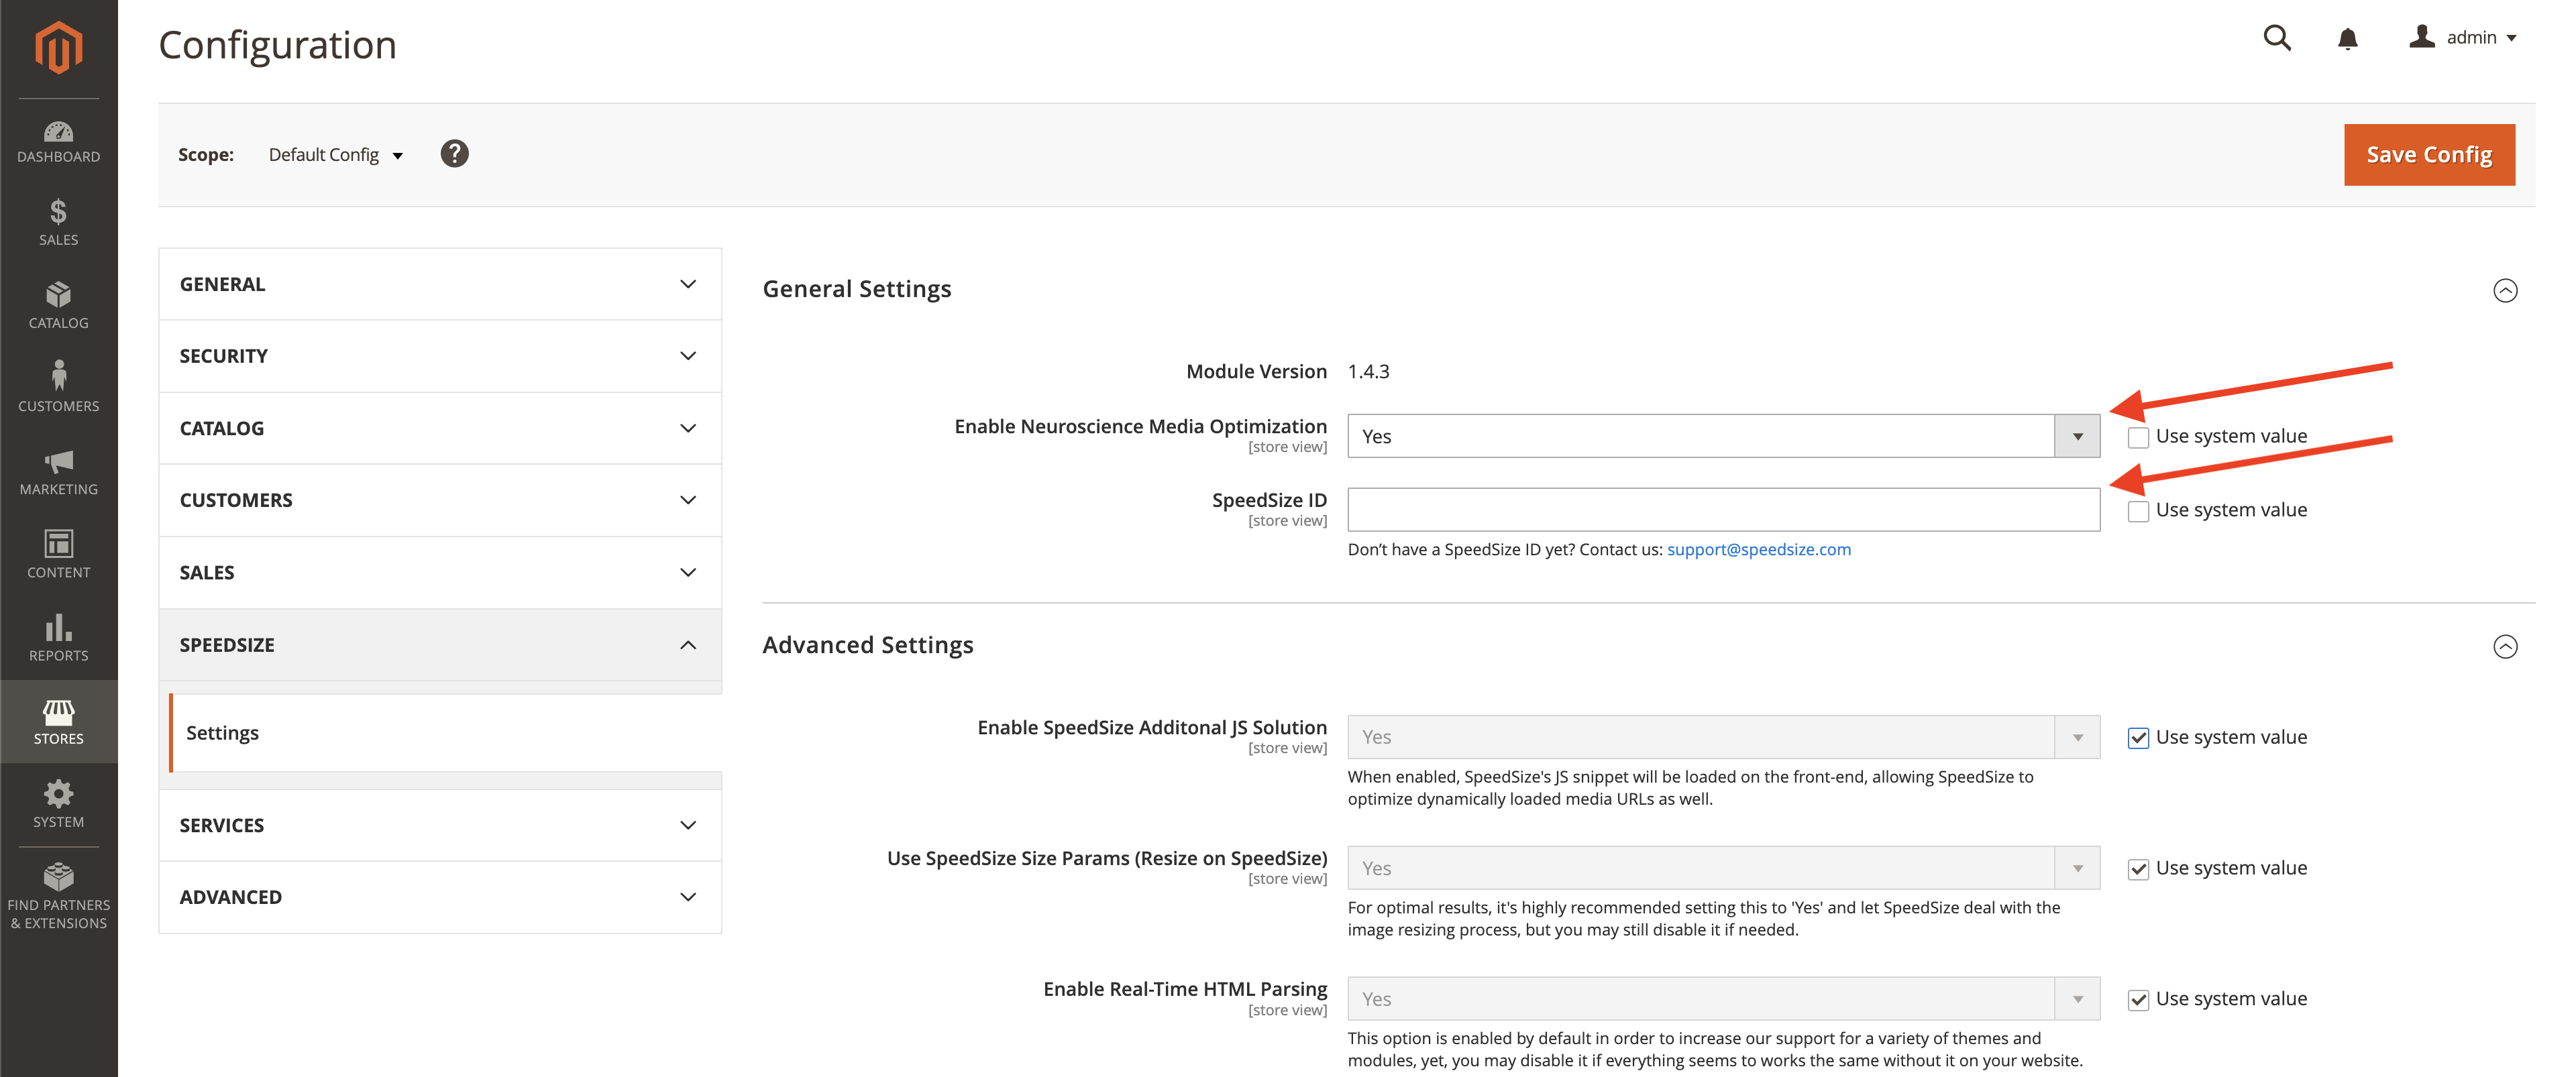Uncheck Use system value for Real-Time HTML Parsing
This screenshot has width=2576, height=1077.
2138,1000
